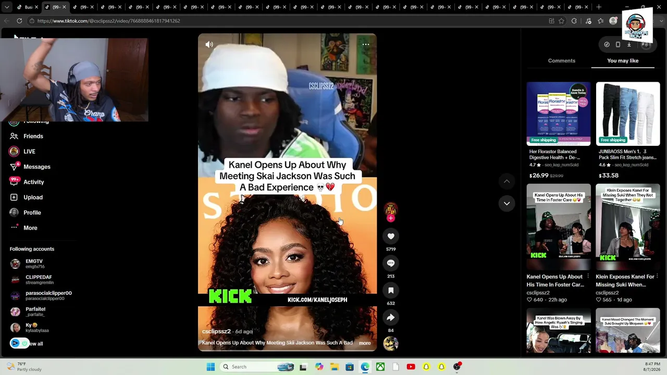Open OBS Studio from the taskbar
The height and width of the screenshot is (375, 667).
pyautogui.click(x=456, y=367)
